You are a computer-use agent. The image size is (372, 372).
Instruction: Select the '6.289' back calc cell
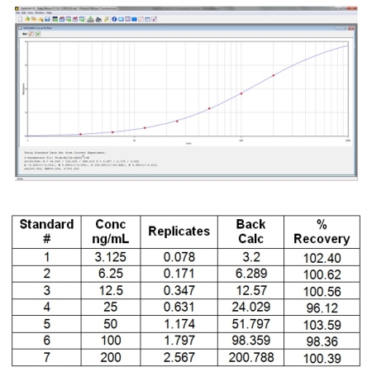coord(250,274)
